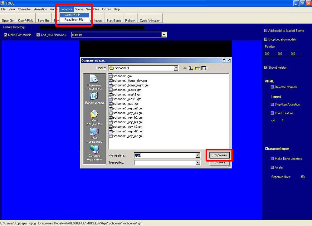
Task: Open the File menu
Action: click(x=3, y=9)
